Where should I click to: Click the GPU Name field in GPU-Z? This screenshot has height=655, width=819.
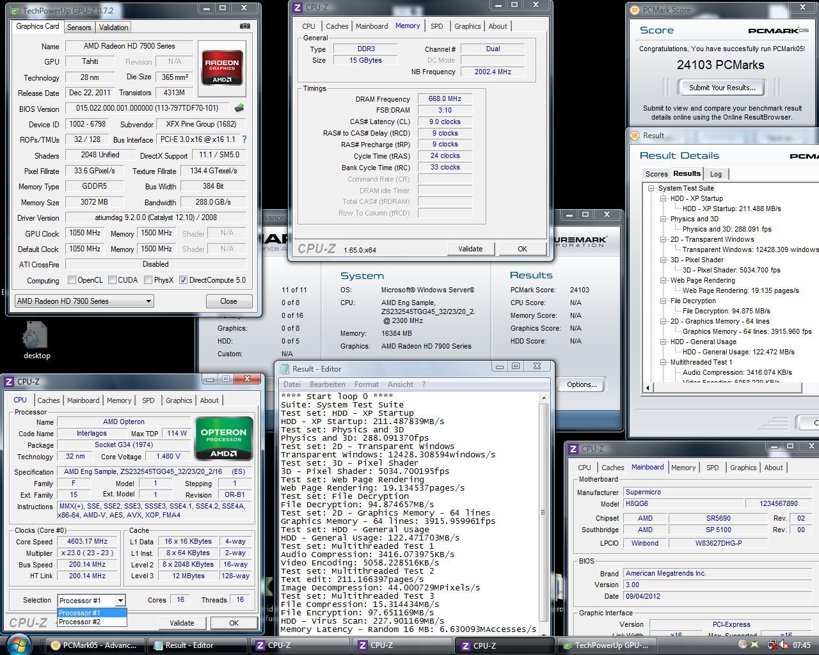pos(129,46)
